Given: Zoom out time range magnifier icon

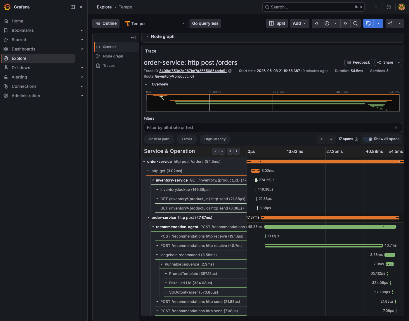Looking at the screenshot, I should point(356,23).
